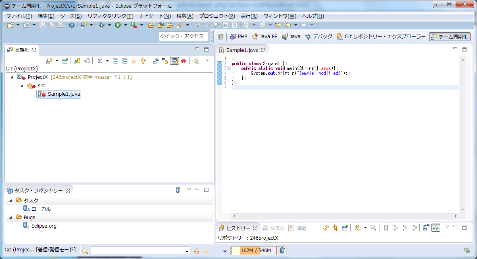The width and height of the screenshot is (477, 259).
Task: Switch to the 問題 tab
Action: click(x=298, y=228)
